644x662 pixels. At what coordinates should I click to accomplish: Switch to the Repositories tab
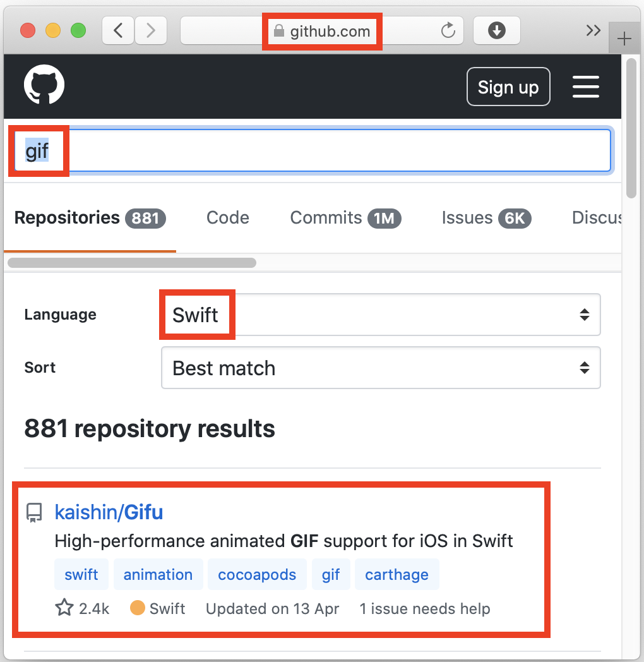point(90,218)
